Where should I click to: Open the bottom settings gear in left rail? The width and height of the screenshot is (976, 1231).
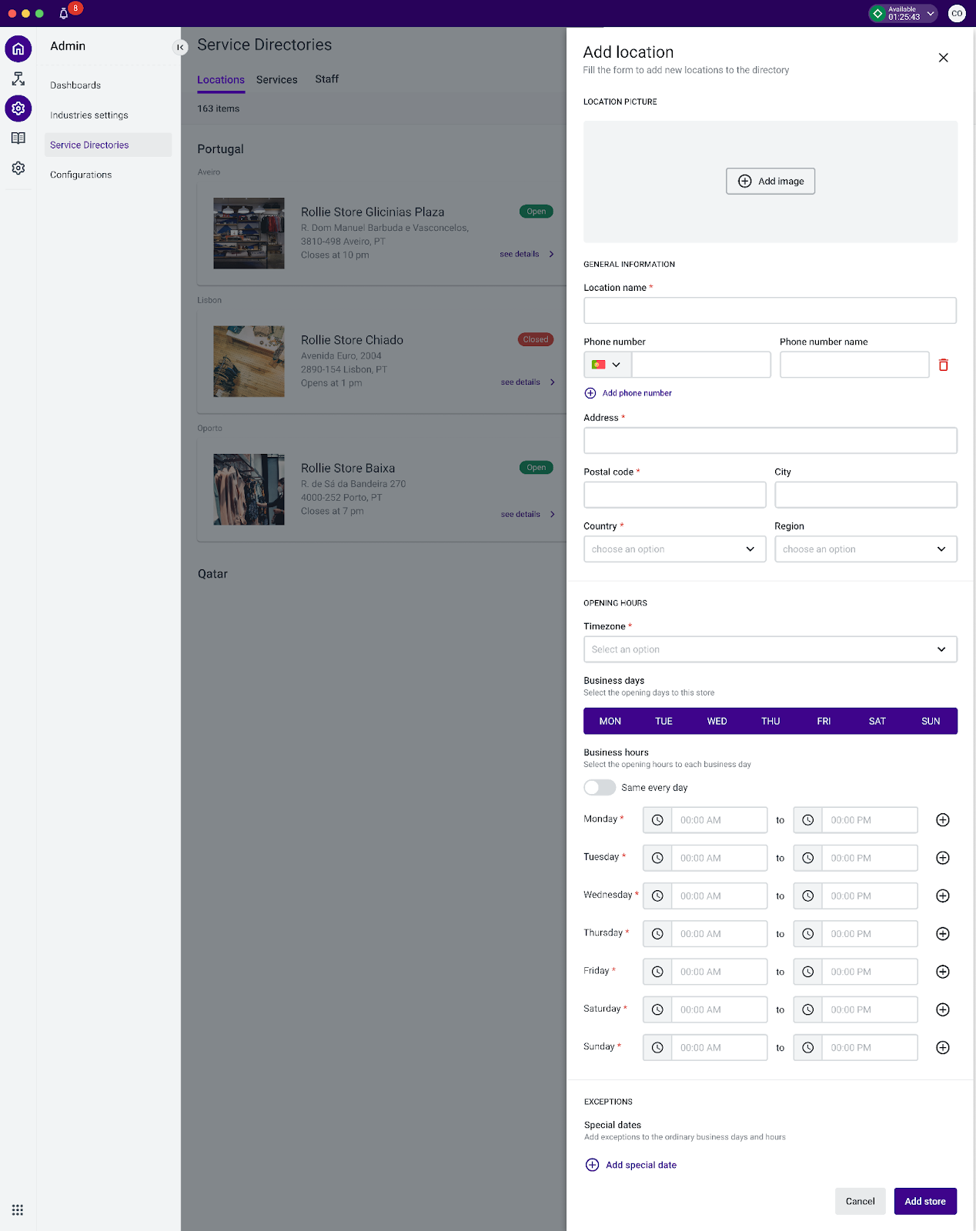point(18,168)
